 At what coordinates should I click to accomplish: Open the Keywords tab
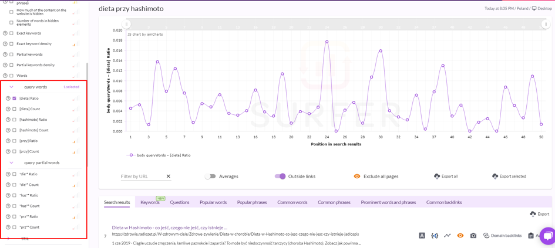click(150, 202)
